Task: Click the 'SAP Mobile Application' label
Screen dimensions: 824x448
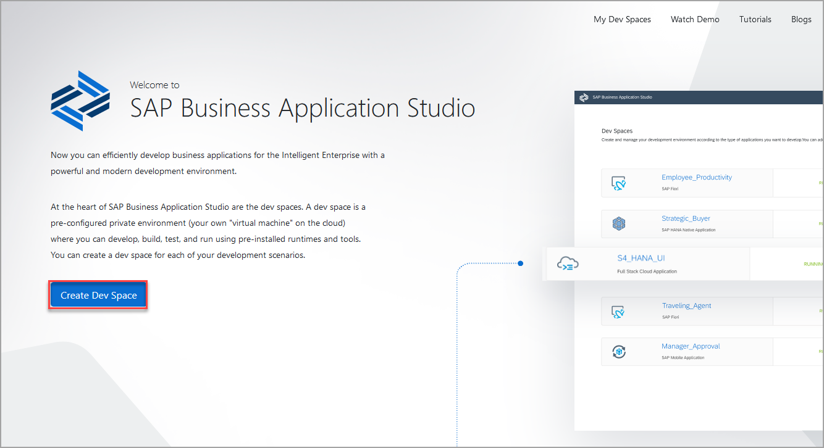Action: [683, 357]
